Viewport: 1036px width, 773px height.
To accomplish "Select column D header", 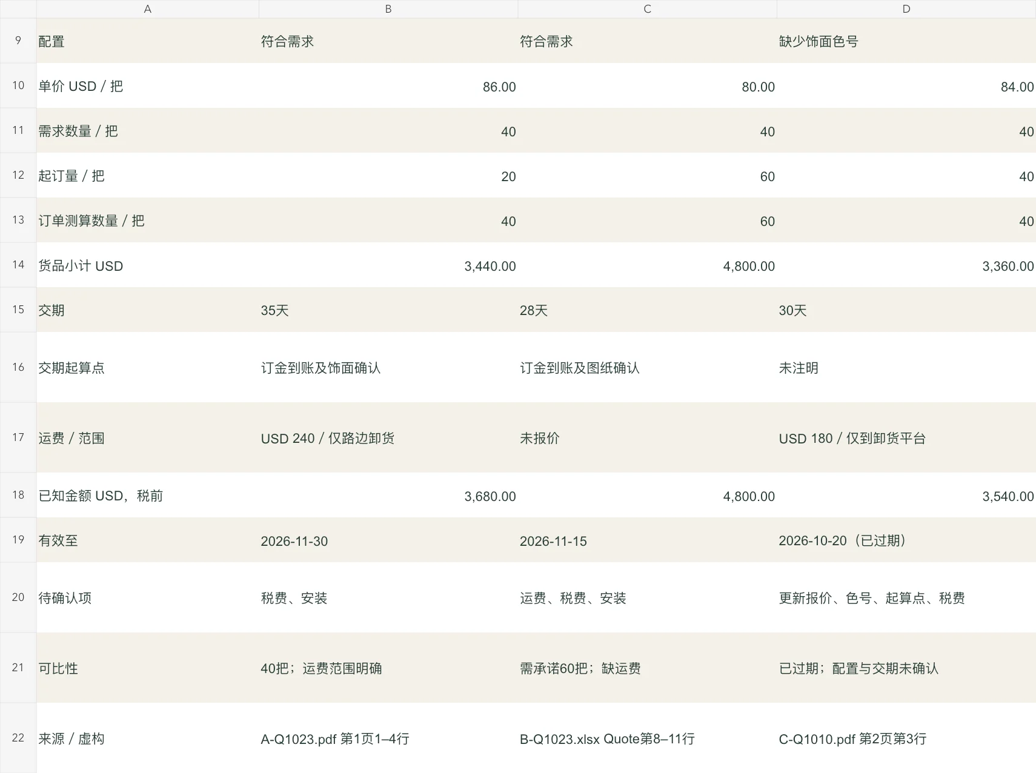I will coord(906,9).
